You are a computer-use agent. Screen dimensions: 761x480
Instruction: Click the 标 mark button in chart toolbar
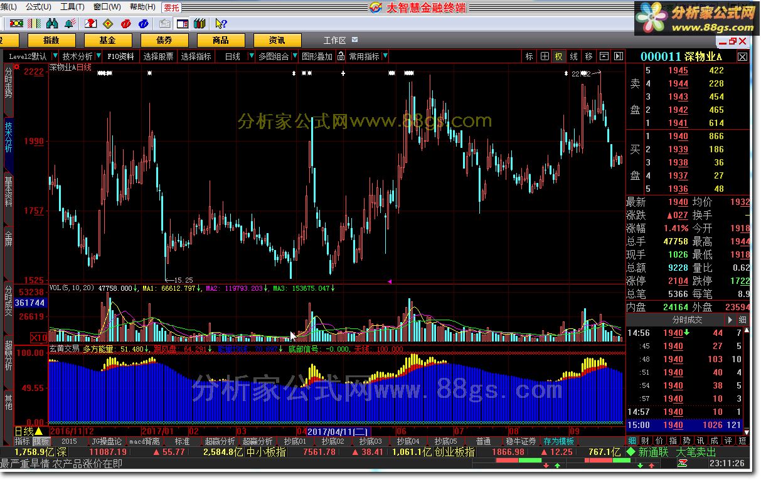(x=529, y=56)
